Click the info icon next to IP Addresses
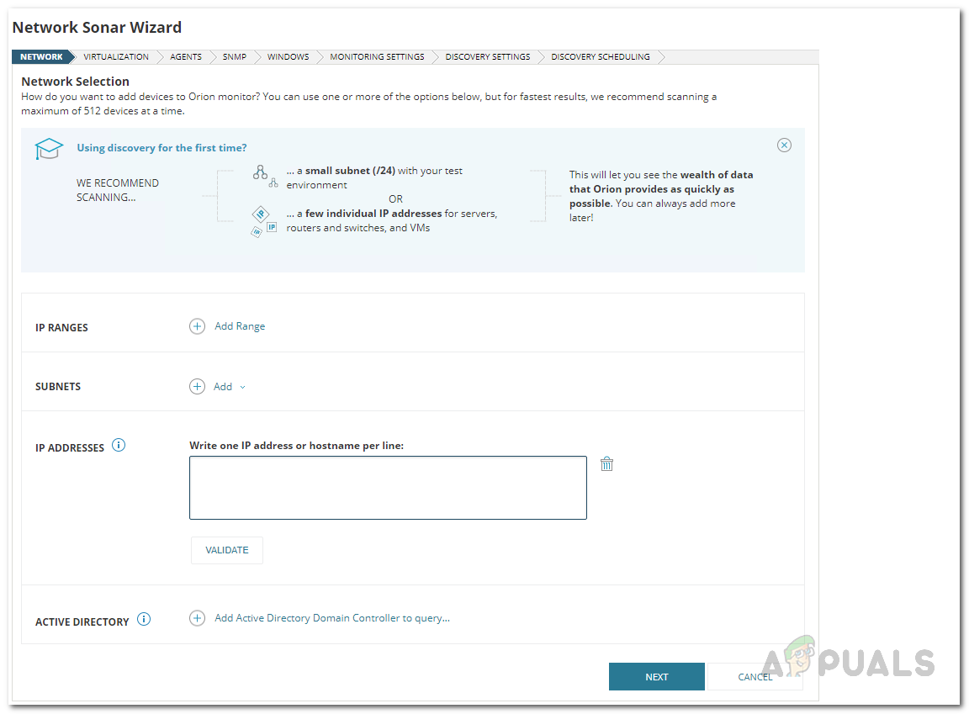Screen dimensions: 969x714 tap(119, 446)
